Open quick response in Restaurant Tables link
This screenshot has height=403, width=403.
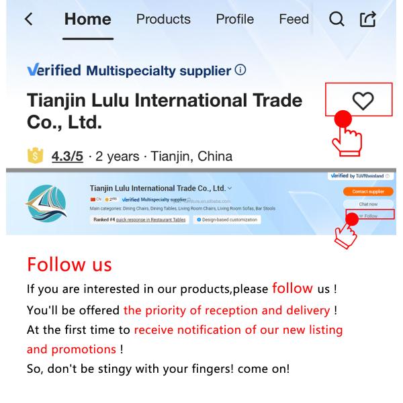150,220
